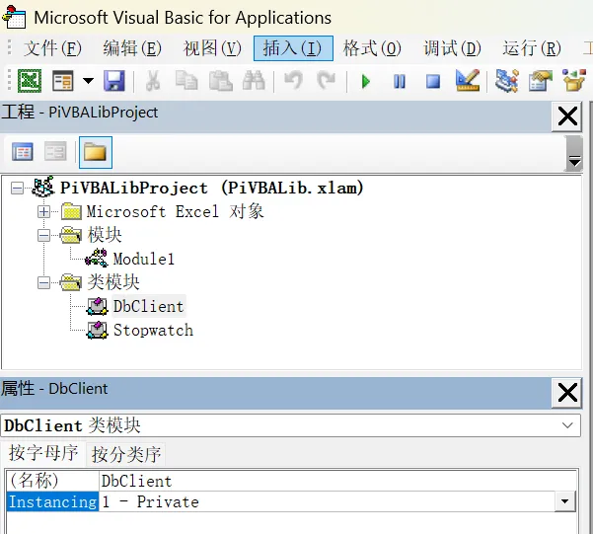Click the View Object icon in project pane
The image size is (593, 534).
55,152
